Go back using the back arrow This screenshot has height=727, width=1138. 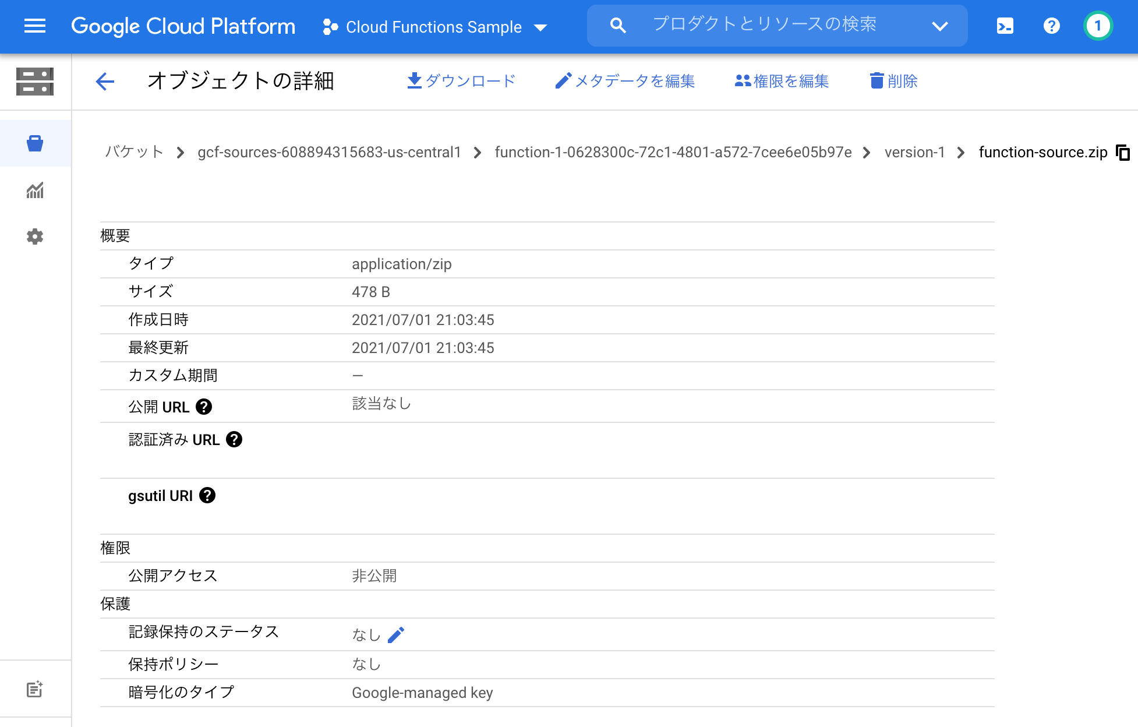104,82
